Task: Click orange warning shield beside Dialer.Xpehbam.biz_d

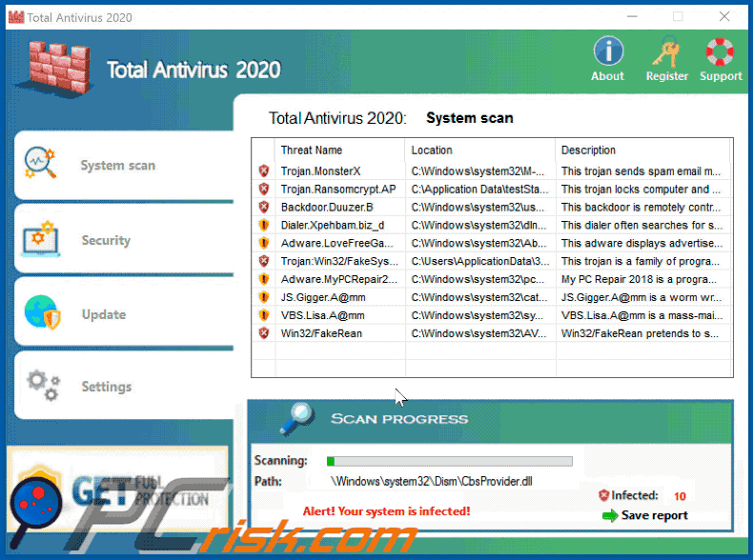Action: [264, 225]
